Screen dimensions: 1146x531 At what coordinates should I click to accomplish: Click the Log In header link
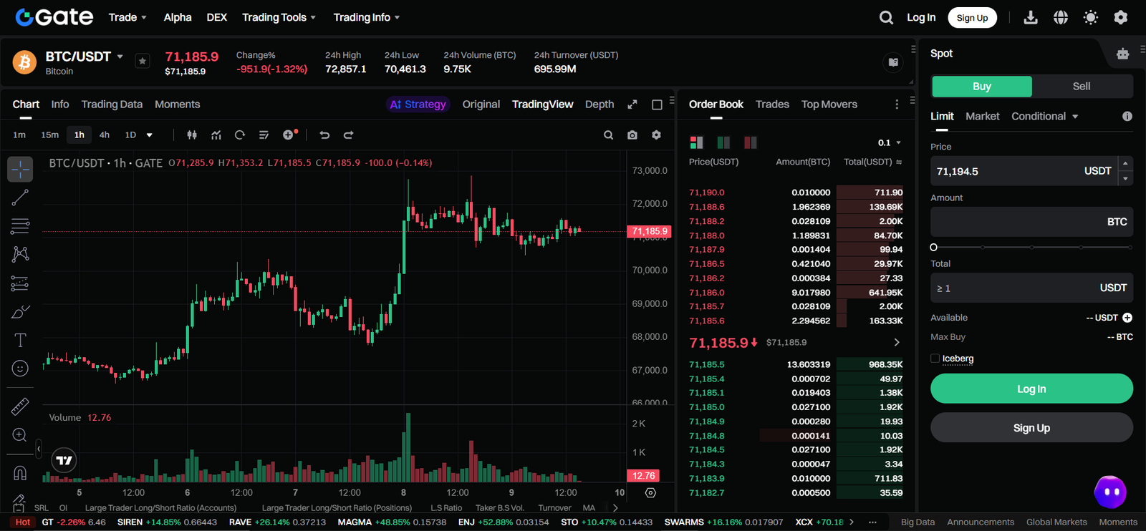click(x=921, y=17)
